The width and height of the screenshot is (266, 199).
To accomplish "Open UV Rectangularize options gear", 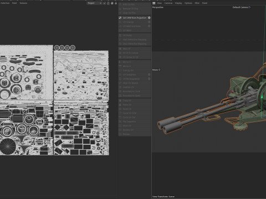I will point(149,78).
